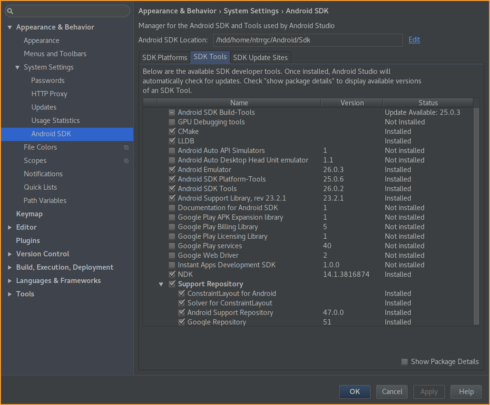Screen dimensions: 490x405
Task: Collapse the Support Repository node
Action: click(x=161, y=284)
